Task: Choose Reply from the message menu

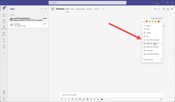Action: pyautogui.click(x=152, y=26)
